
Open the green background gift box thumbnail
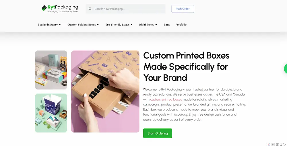coord(51,113)
